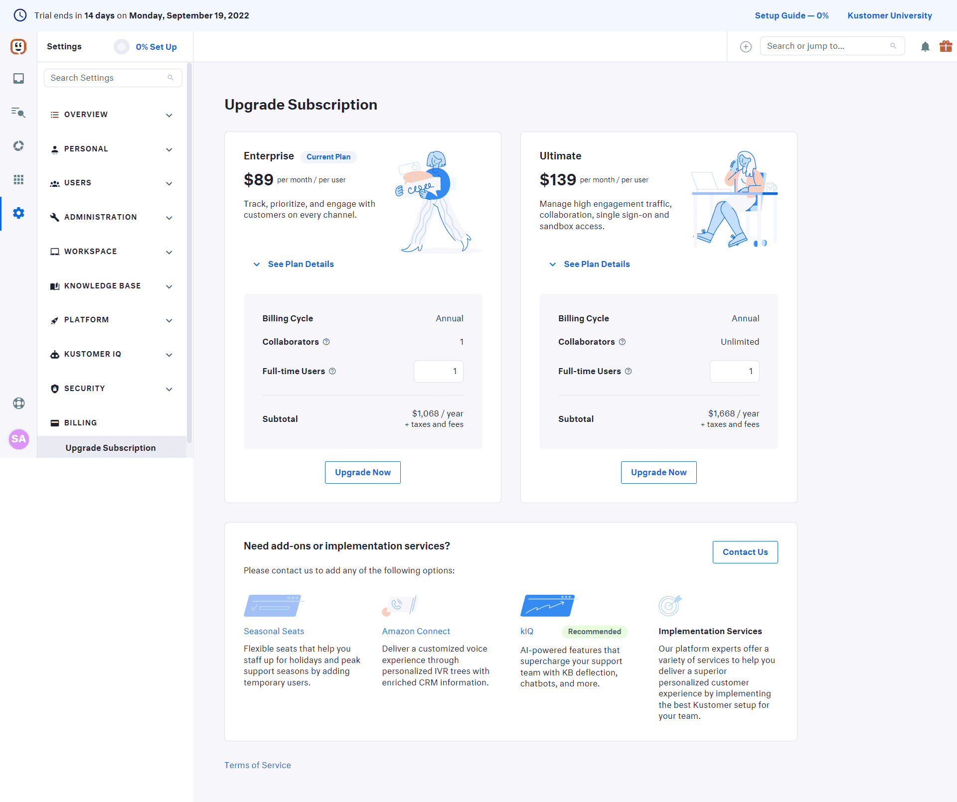
Task: Open the search list icon in left rail
Action: click(x=18, y=112)
